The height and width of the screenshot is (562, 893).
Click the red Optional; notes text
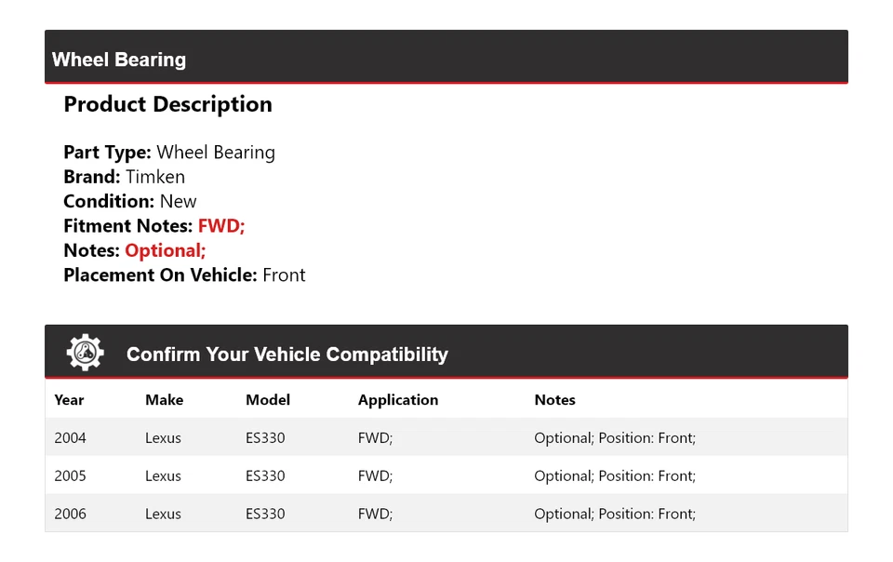166,250
